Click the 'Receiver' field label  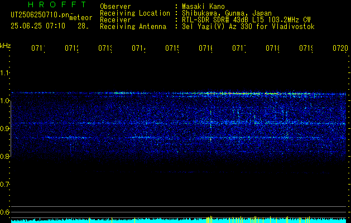pos(116,20)
